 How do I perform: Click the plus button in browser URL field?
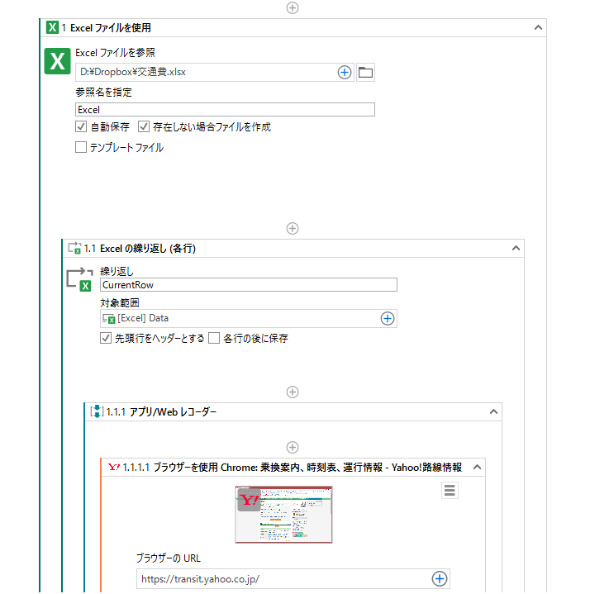pyautogui.click(x=440, y=578)
